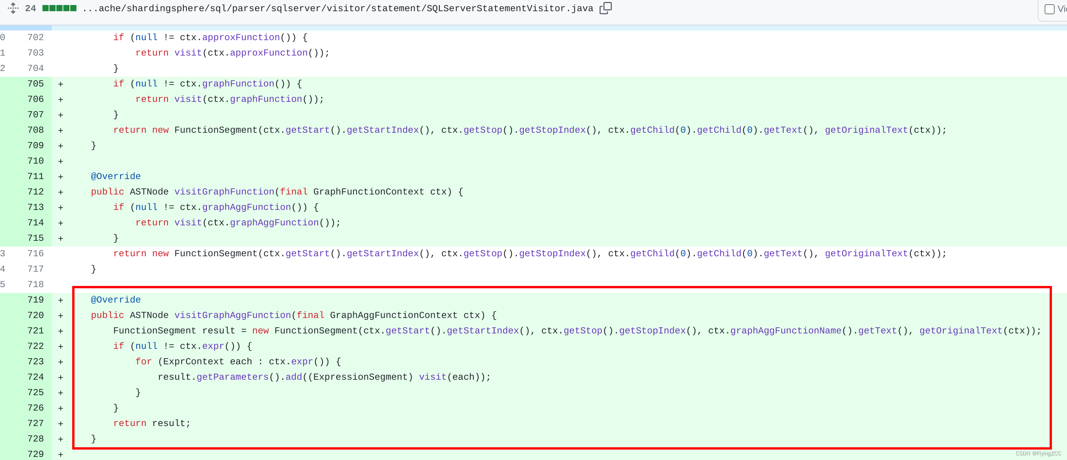
Task: Click the @Override annotation on line 711
Action: point(115,176)
